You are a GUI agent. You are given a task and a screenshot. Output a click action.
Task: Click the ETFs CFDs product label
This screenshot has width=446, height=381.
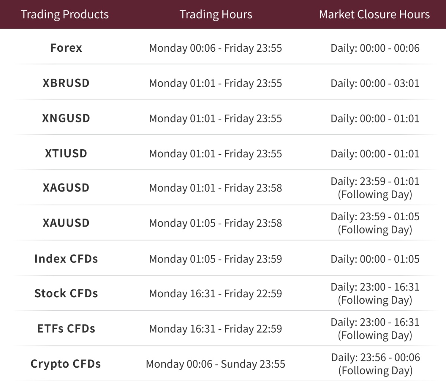click(x=66, y=329)
